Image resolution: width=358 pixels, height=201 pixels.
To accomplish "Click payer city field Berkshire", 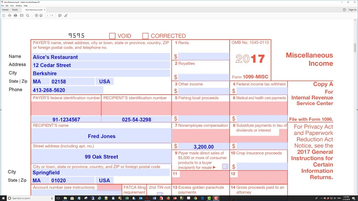I will click(101, 73).
